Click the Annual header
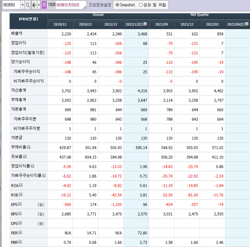This screenshot has width=250, height=247. tap(98, 15)
